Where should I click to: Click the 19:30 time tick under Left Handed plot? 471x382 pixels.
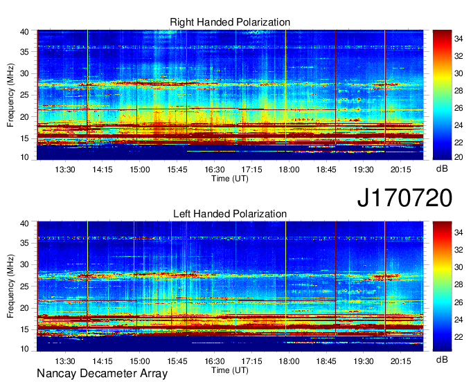(x=364, y=361)
